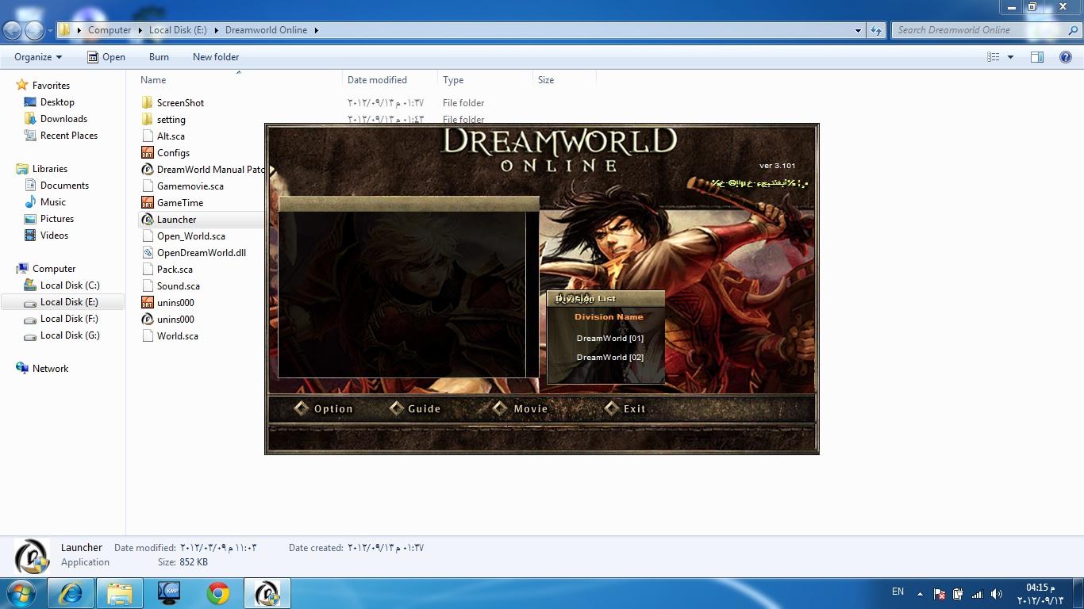Go forward with Forward arrow button
The width and height of the screenshot is (1084, 609).
(x=34, y=30)
